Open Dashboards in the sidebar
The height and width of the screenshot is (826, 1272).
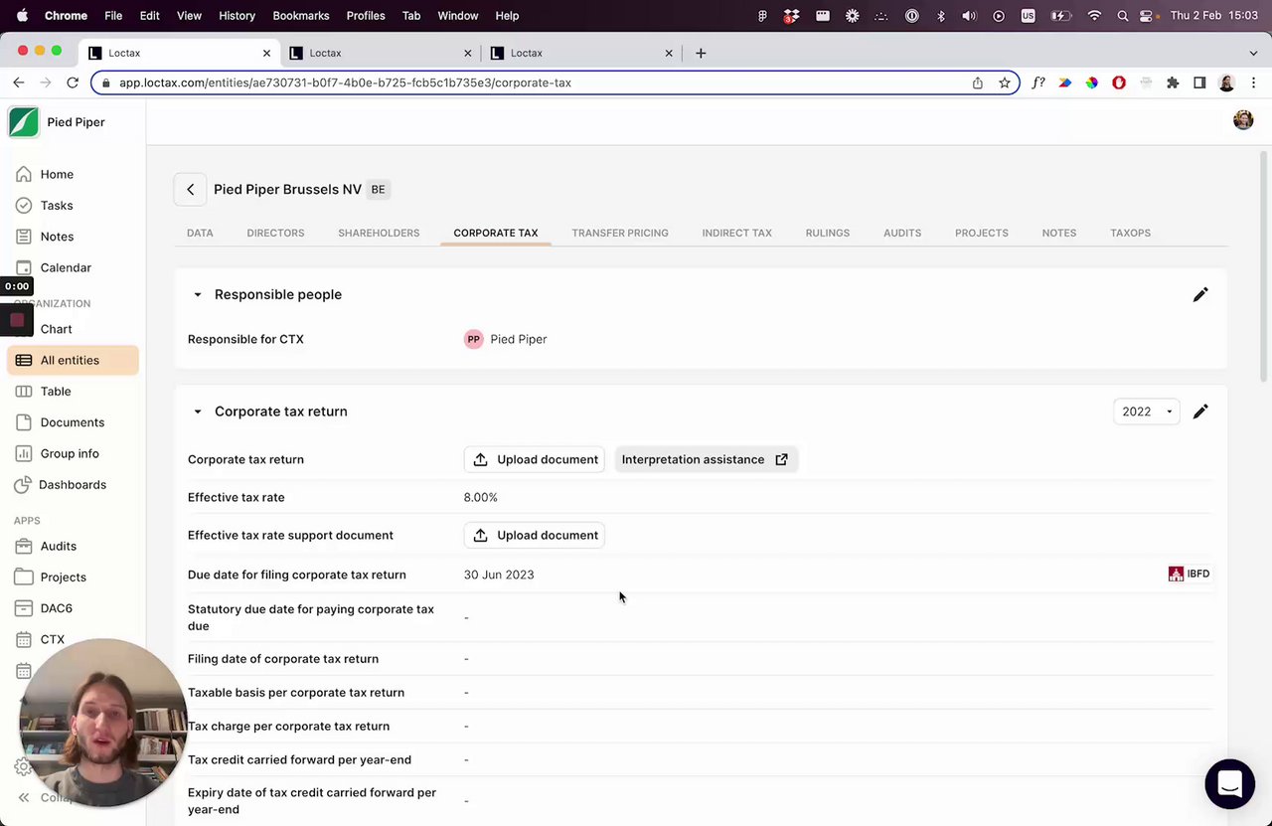72,484
